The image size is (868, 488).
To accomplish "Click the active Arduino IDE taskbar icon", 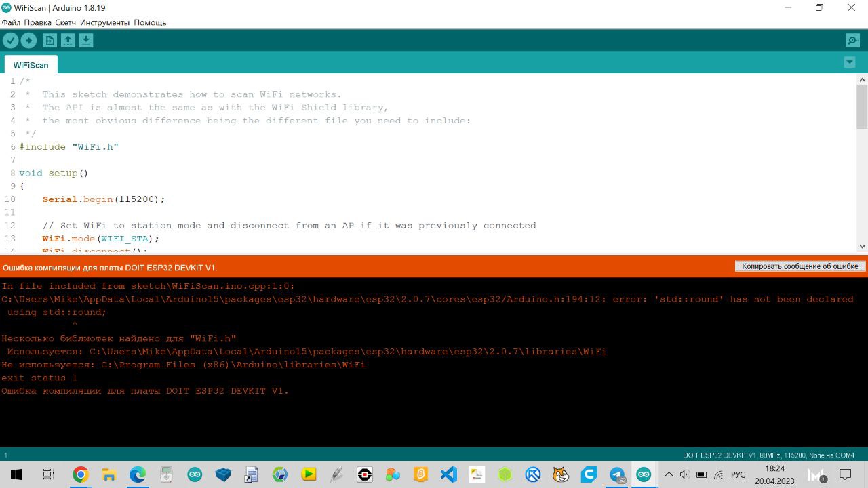I will click(x=644, y=474).
